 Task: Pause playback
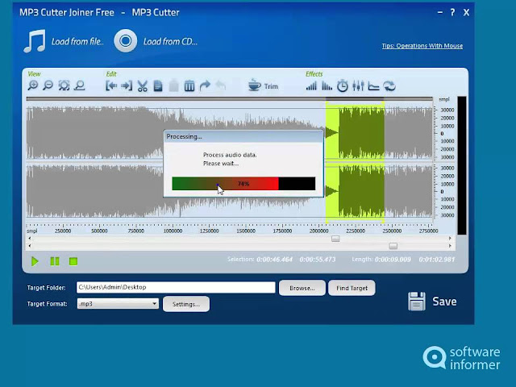point(55,261)
